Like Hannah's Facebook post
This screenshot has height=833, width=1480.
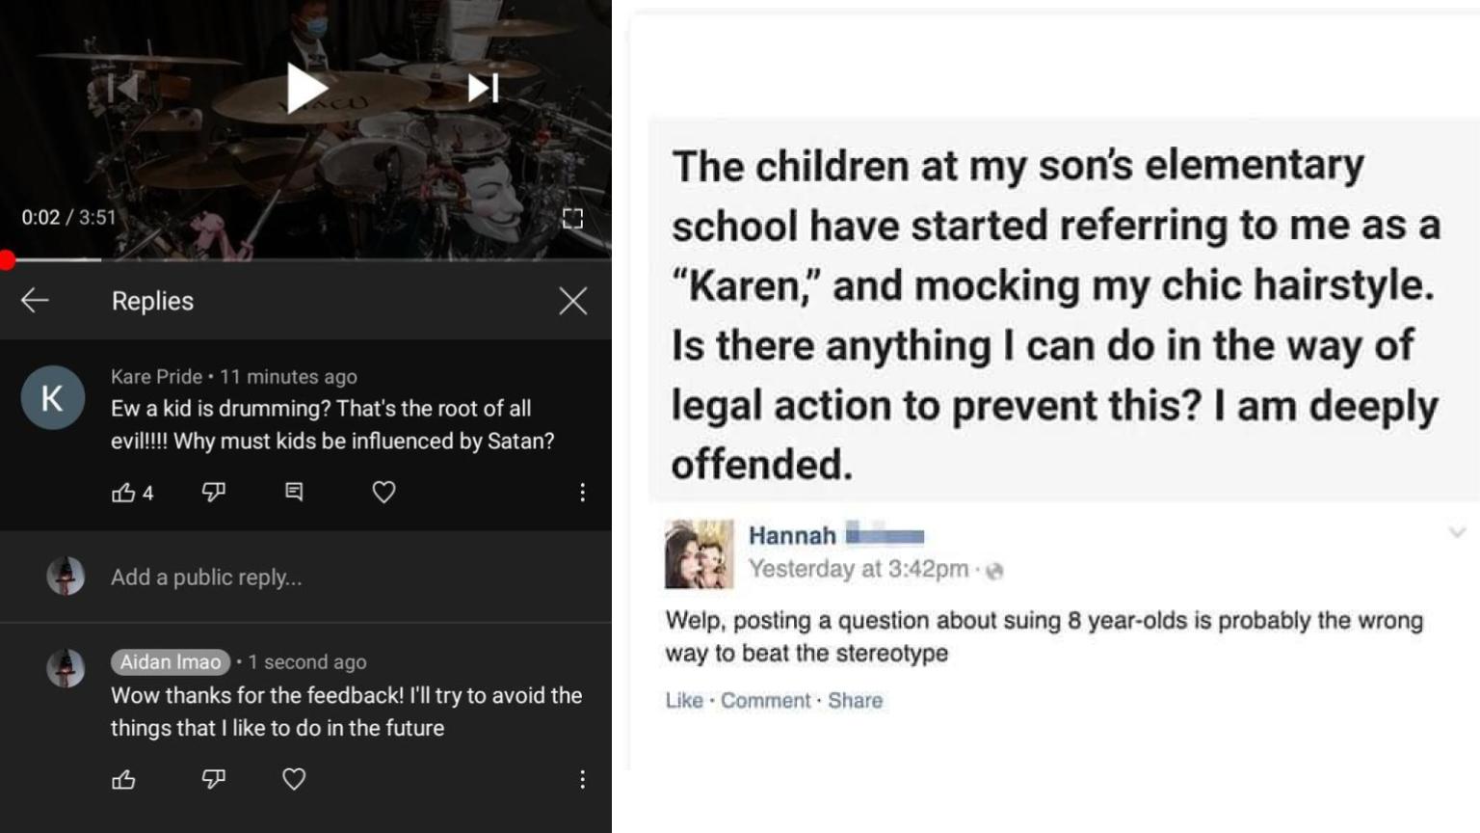pyautogui.click(x=684, y=701)
